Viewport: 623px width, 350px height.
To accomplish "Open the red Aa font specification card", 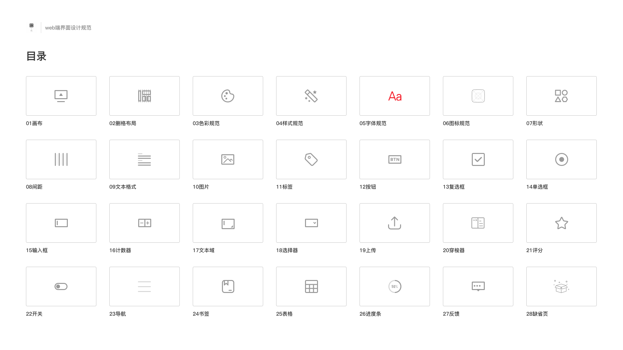I will pyautogui.click(x=395, y=96).
